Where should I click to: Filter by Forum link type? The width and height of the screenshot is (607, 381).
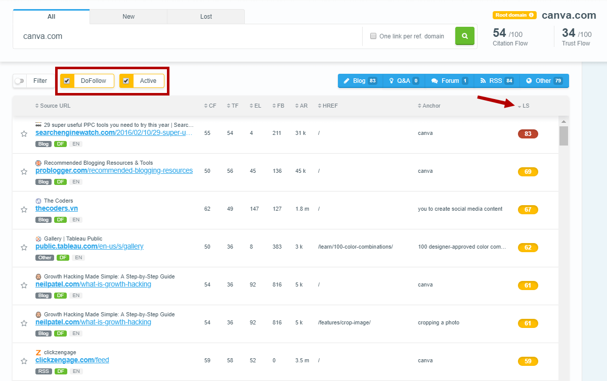tap(449, 81)
